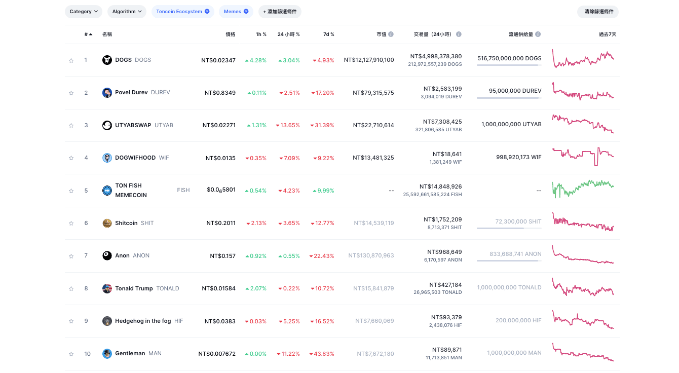Toggle watchlist star for UTYABSWAP
679x373 pixels.
[71, 125]
